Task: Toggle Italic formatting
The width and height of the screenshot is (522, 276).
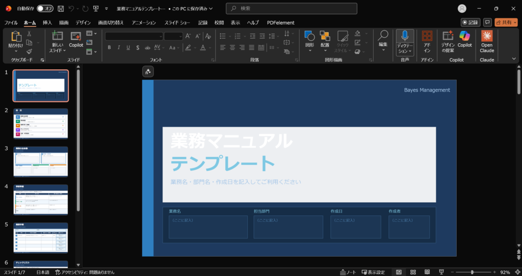Action: (119, 47)
